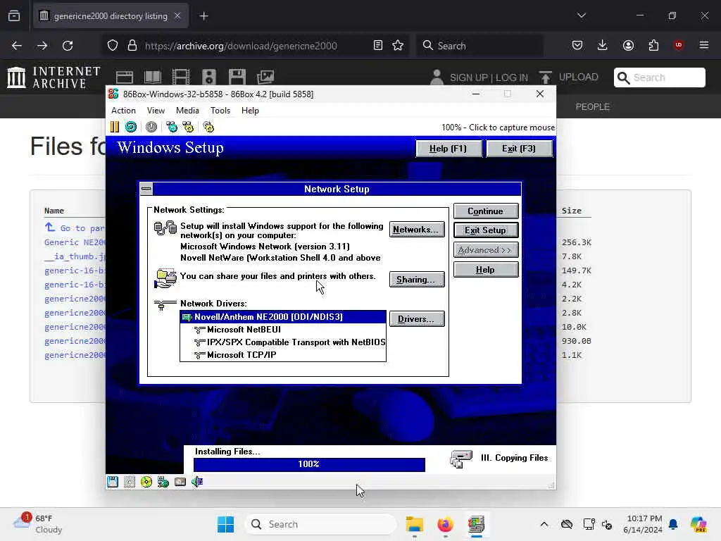The width and height of the screenshot is (721, 541).
Task: Click the SIGN UP | LOG IN link
Action: (489, 77)
